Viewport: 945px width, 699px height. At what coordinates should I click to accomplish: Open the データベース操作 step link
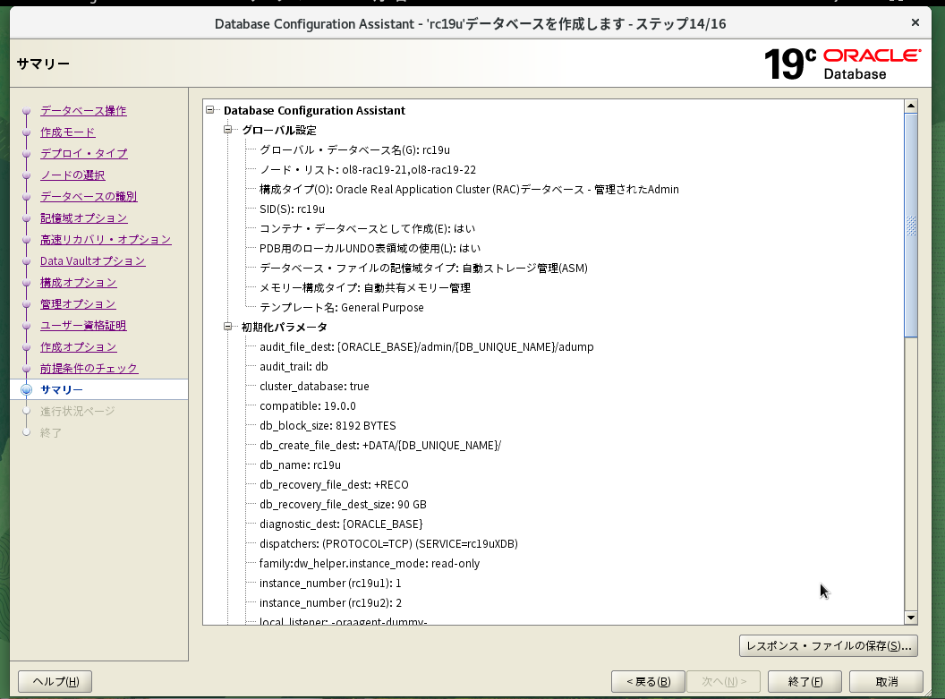click(x=83, y=111)
